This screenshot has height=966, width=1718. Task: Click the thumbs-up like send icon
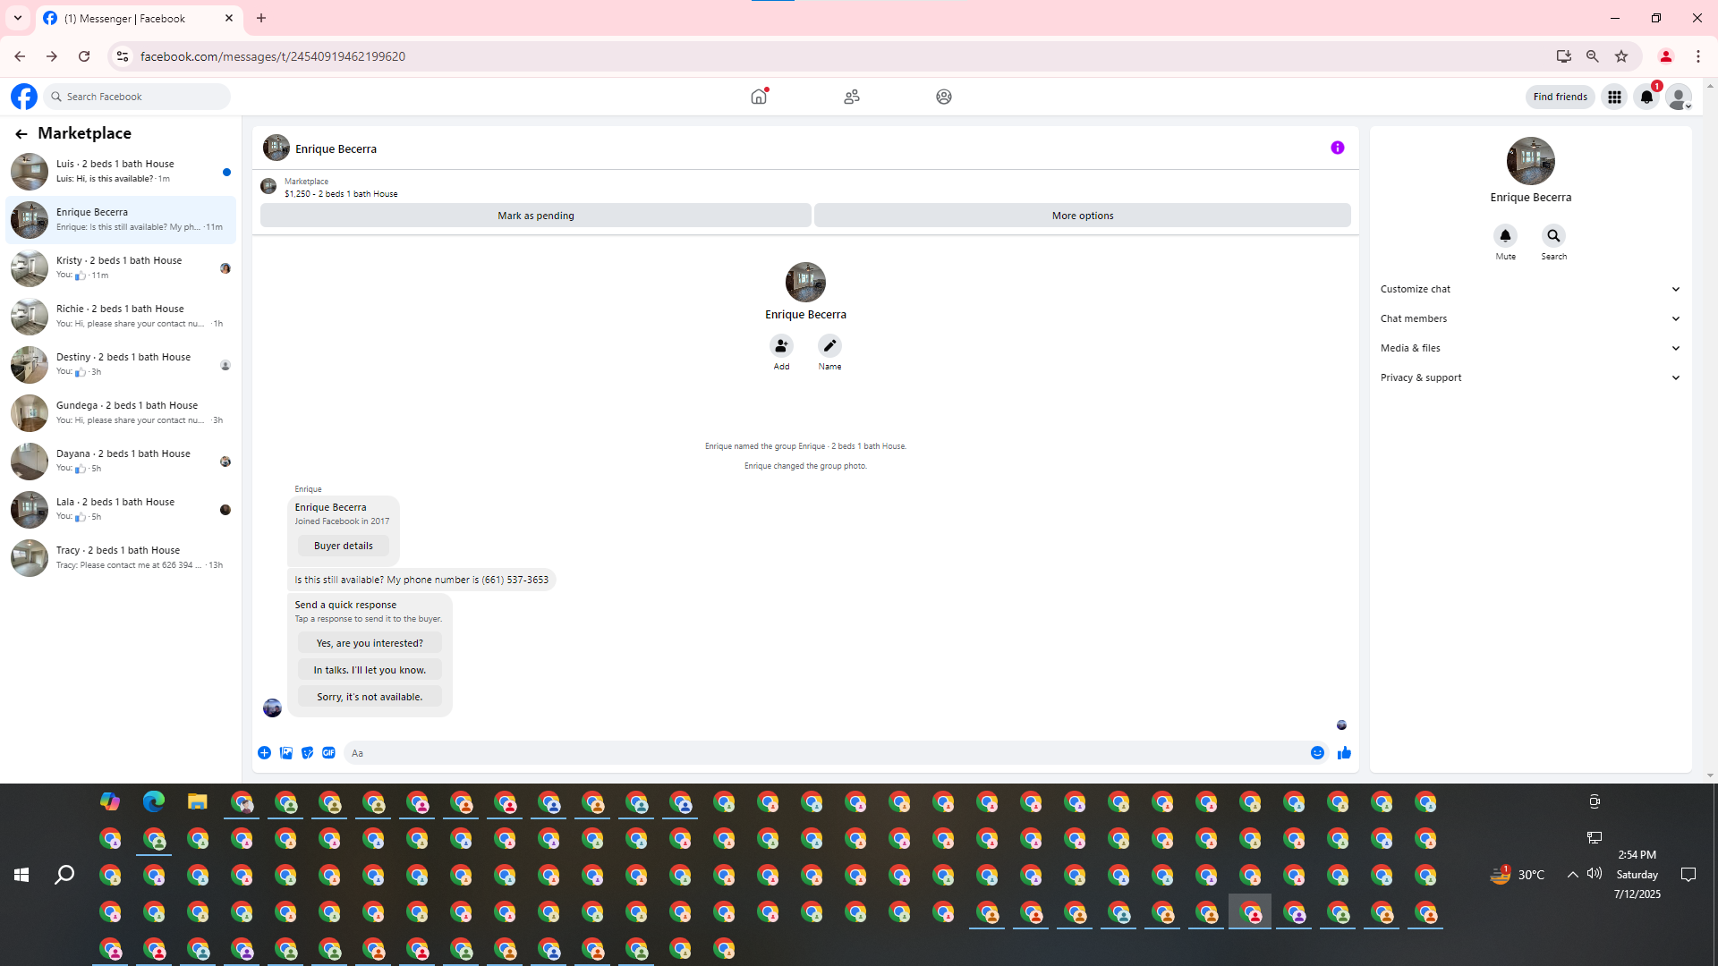pos(1344,753)
